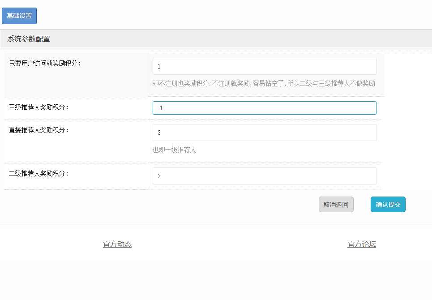432x300 pixels.
Task: Click the 三级推荐人奖励积分 label
Action: point(39,107)
